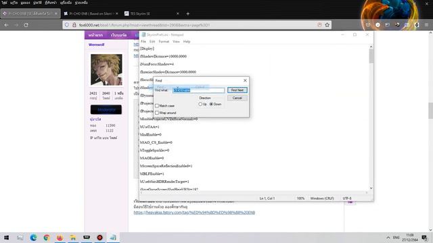This screenshot has height=243, width=433.
Task: Enable the Wrap around checkbox
Action: 157,113
